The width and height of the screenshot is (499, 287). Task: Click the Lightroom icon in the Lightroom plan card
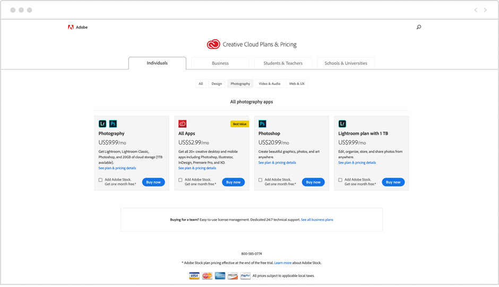tap(342, 124)
